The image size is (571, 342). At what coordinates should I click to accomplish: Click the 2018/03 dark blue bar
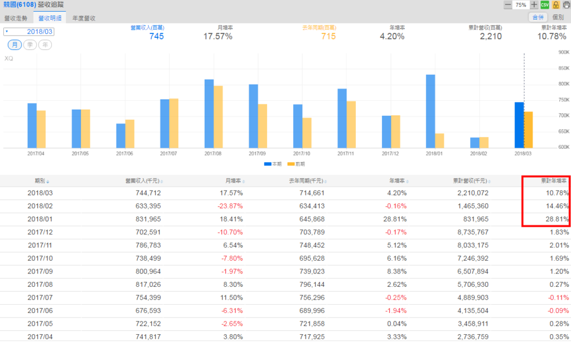tap(519, 125)
